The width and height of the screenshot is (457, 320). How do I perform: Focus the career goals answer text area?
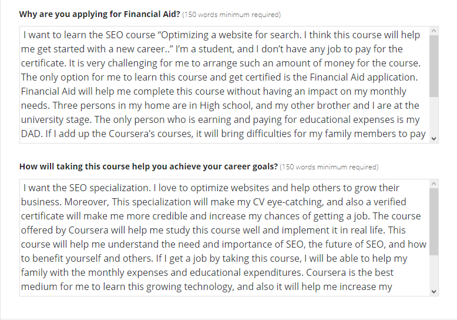pos(224,238)
